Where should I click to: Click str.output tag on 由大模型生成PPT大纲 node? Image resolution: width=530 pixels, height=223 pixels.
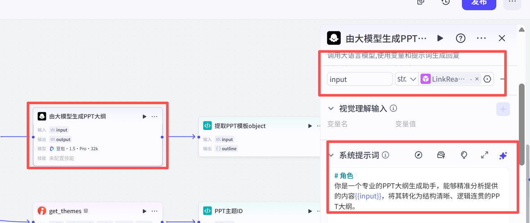click(x=60, y=139)
